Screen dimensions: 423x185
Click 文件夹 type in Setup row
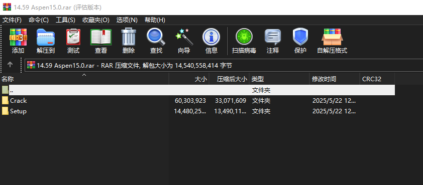click(261, 111)
